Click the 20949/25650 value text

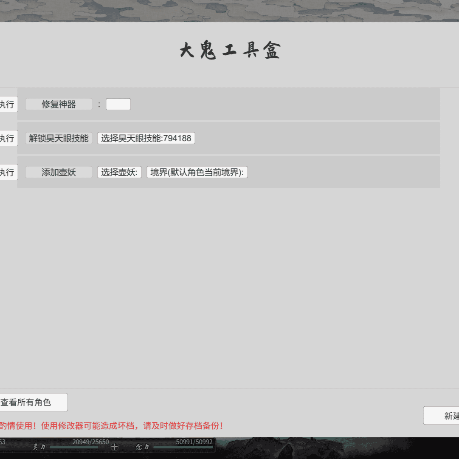[x=90, y=442]
